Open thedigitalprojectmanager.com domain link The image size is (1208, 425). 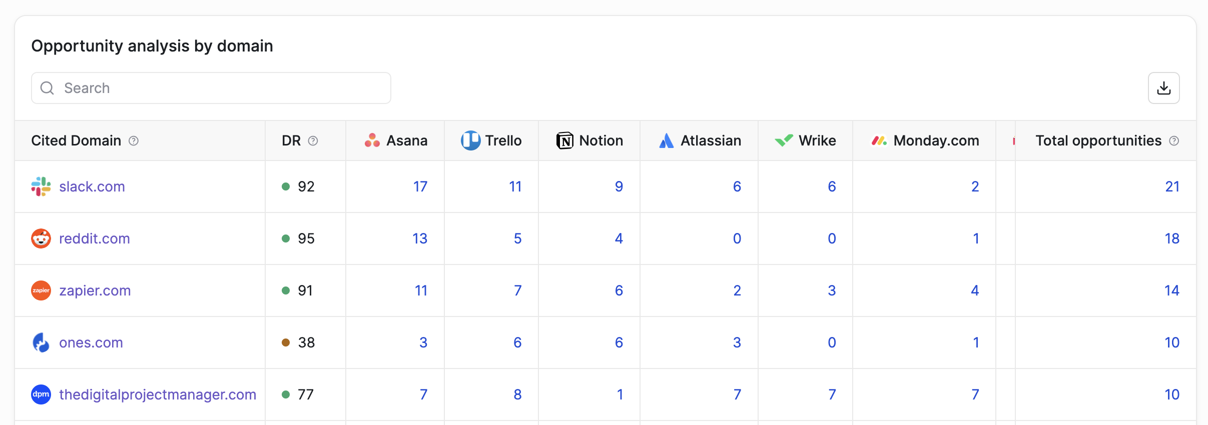point(158,394)
